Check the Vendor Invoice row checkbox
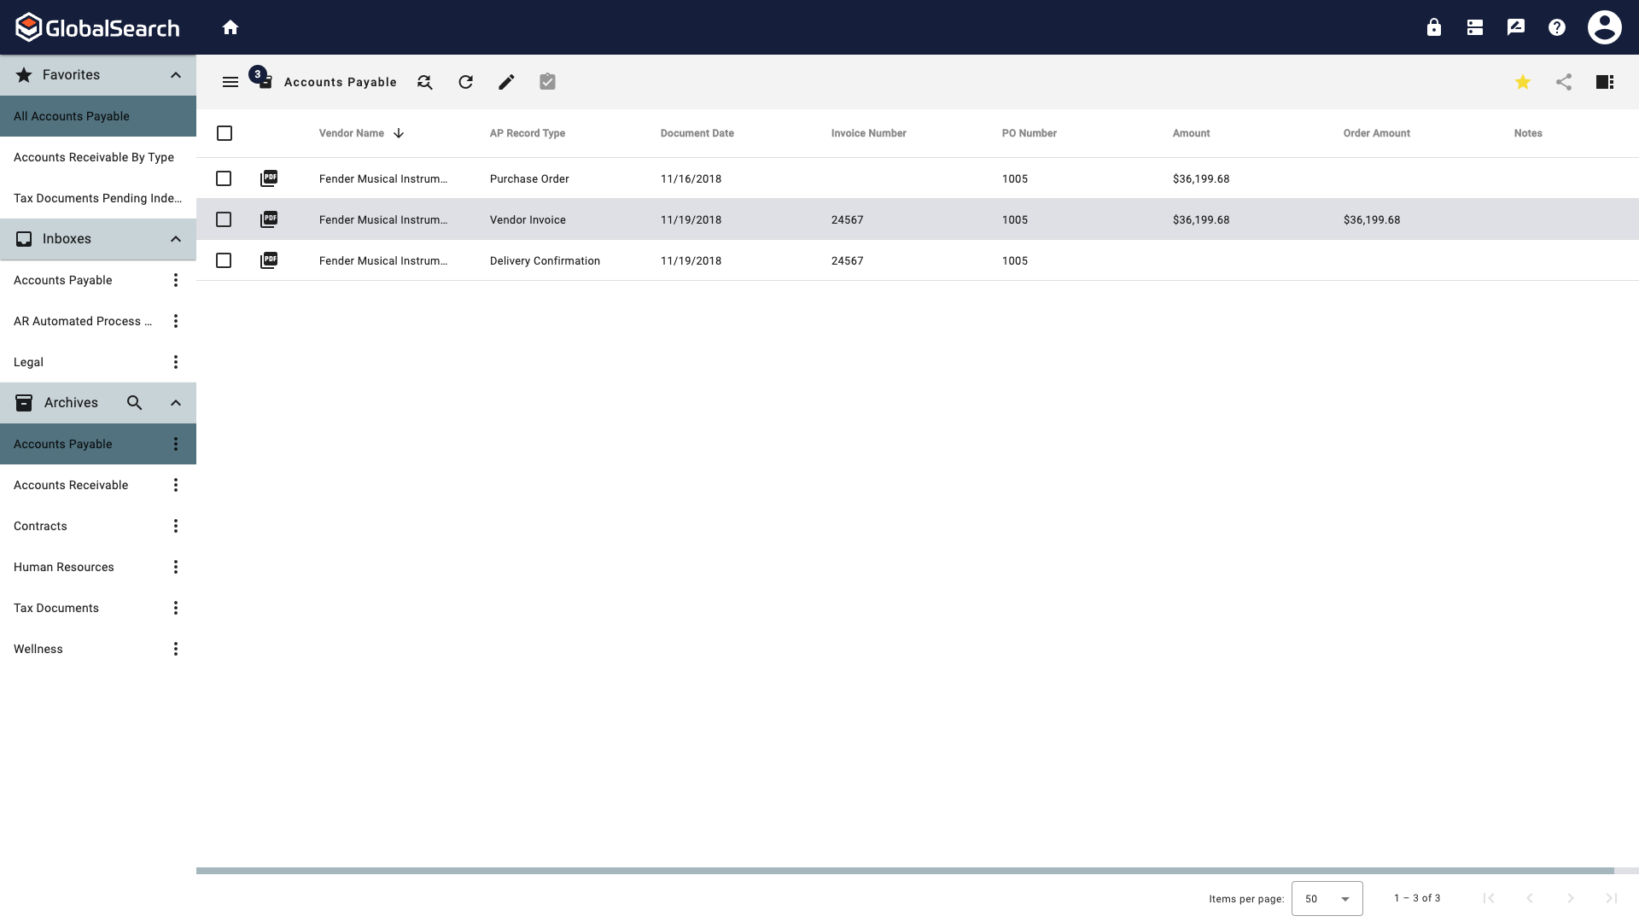The image size is (1639, 922). click(224, 219)
